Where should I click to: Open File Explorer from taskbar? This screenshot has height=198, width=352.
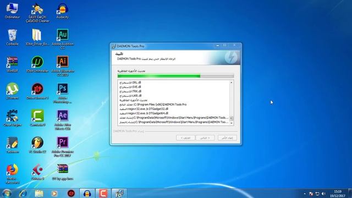pyautogui.click(x=39, y=193)
